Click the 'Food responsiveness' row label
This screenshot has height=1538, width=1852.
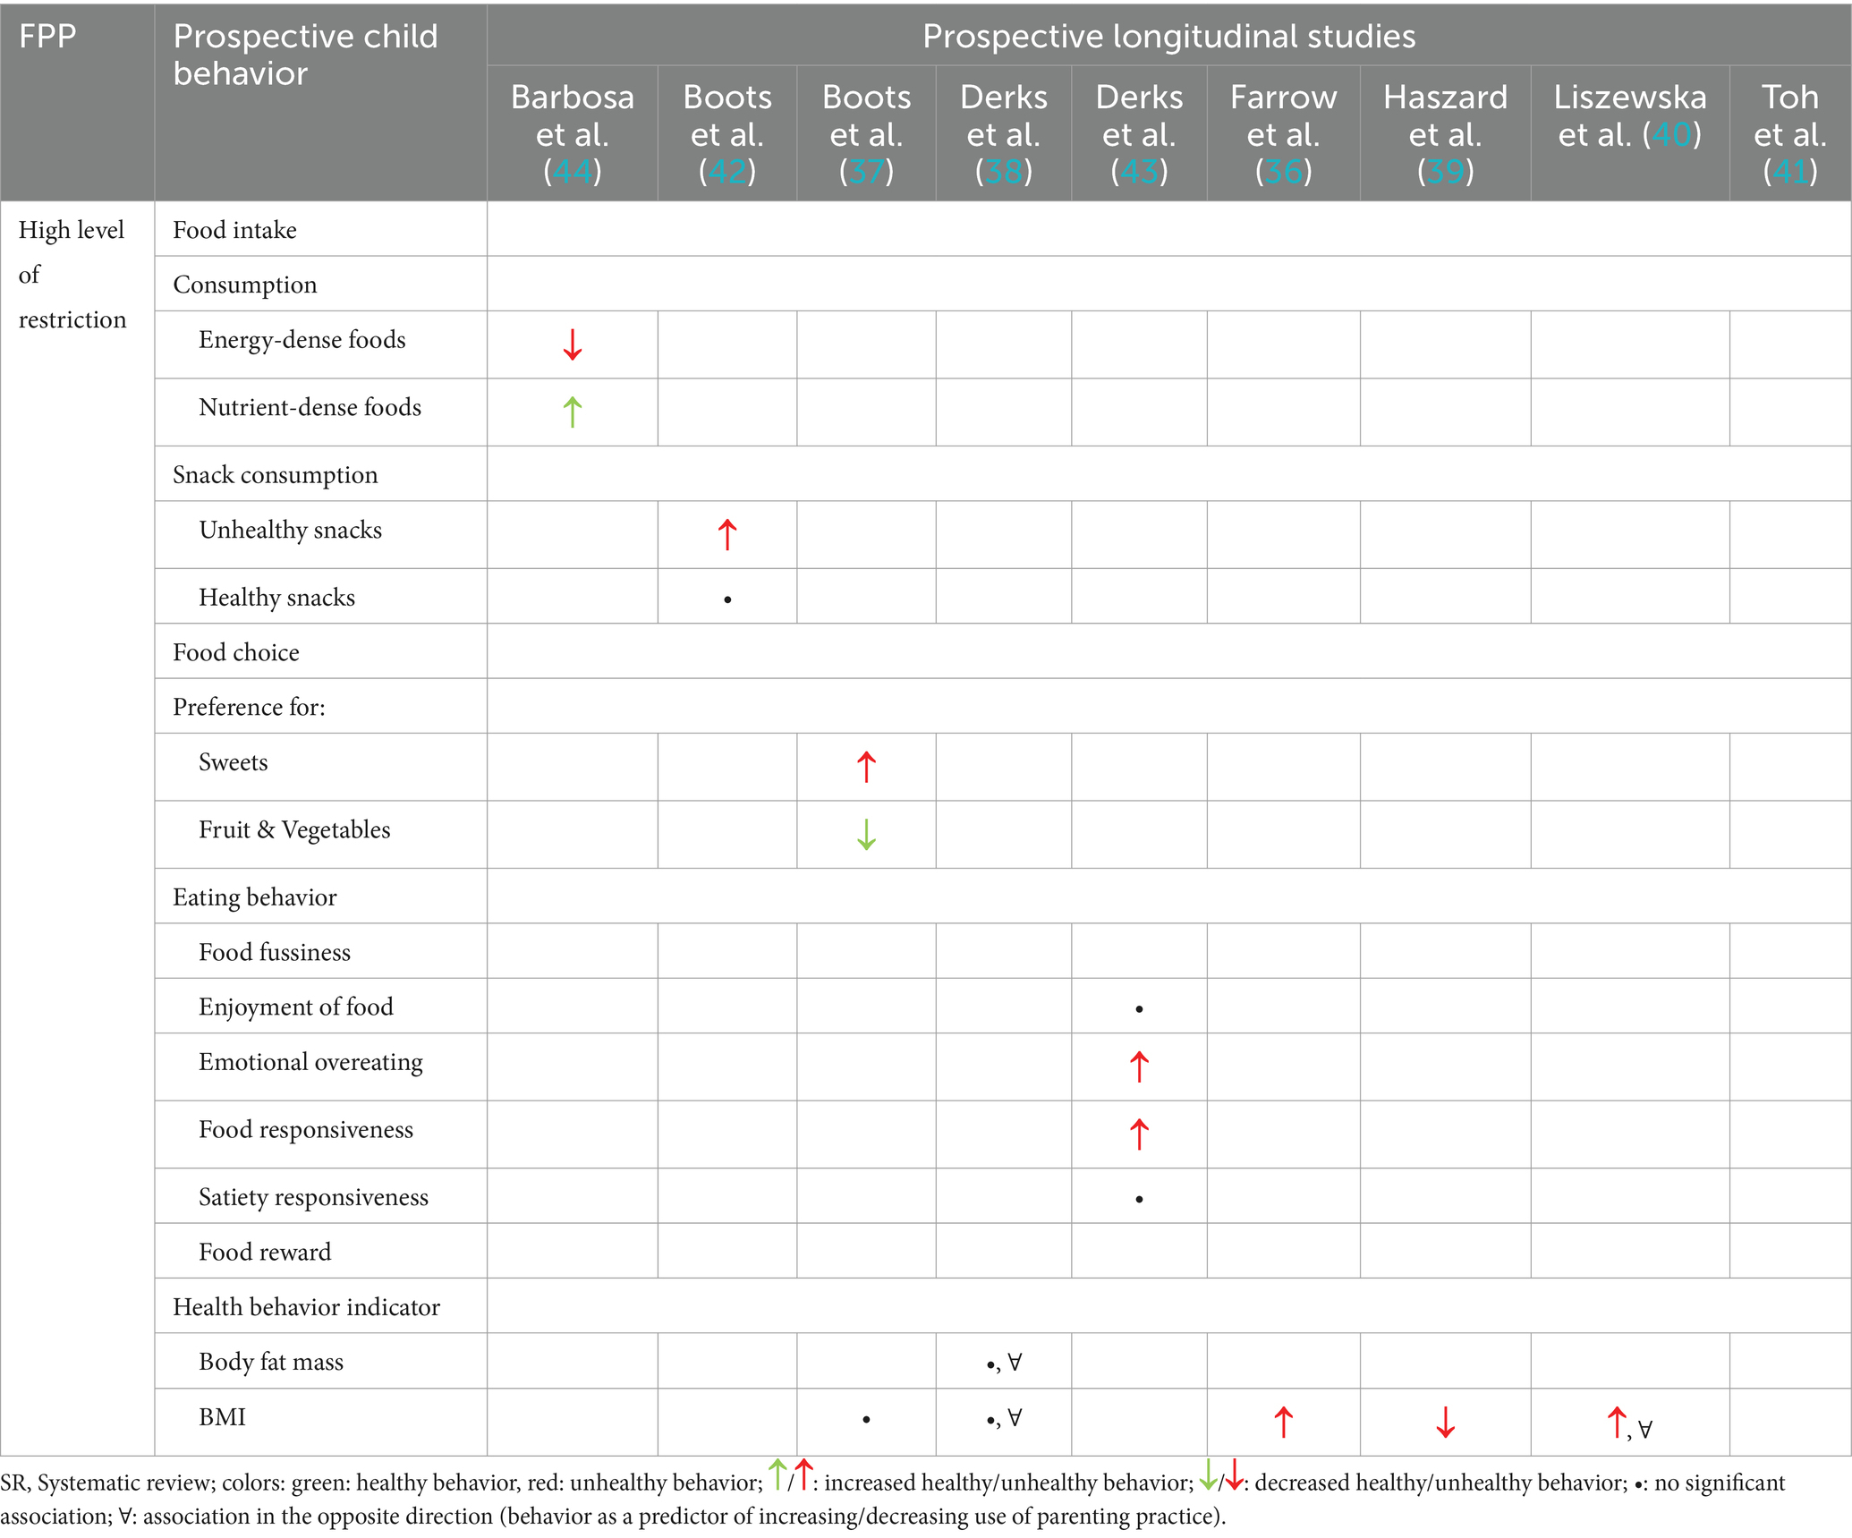point(306,1129)
